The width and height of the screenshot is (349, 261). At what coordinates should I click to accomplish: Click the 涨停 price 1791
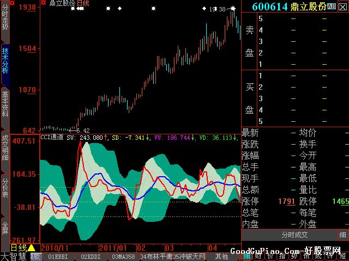[x=287, y=201]
